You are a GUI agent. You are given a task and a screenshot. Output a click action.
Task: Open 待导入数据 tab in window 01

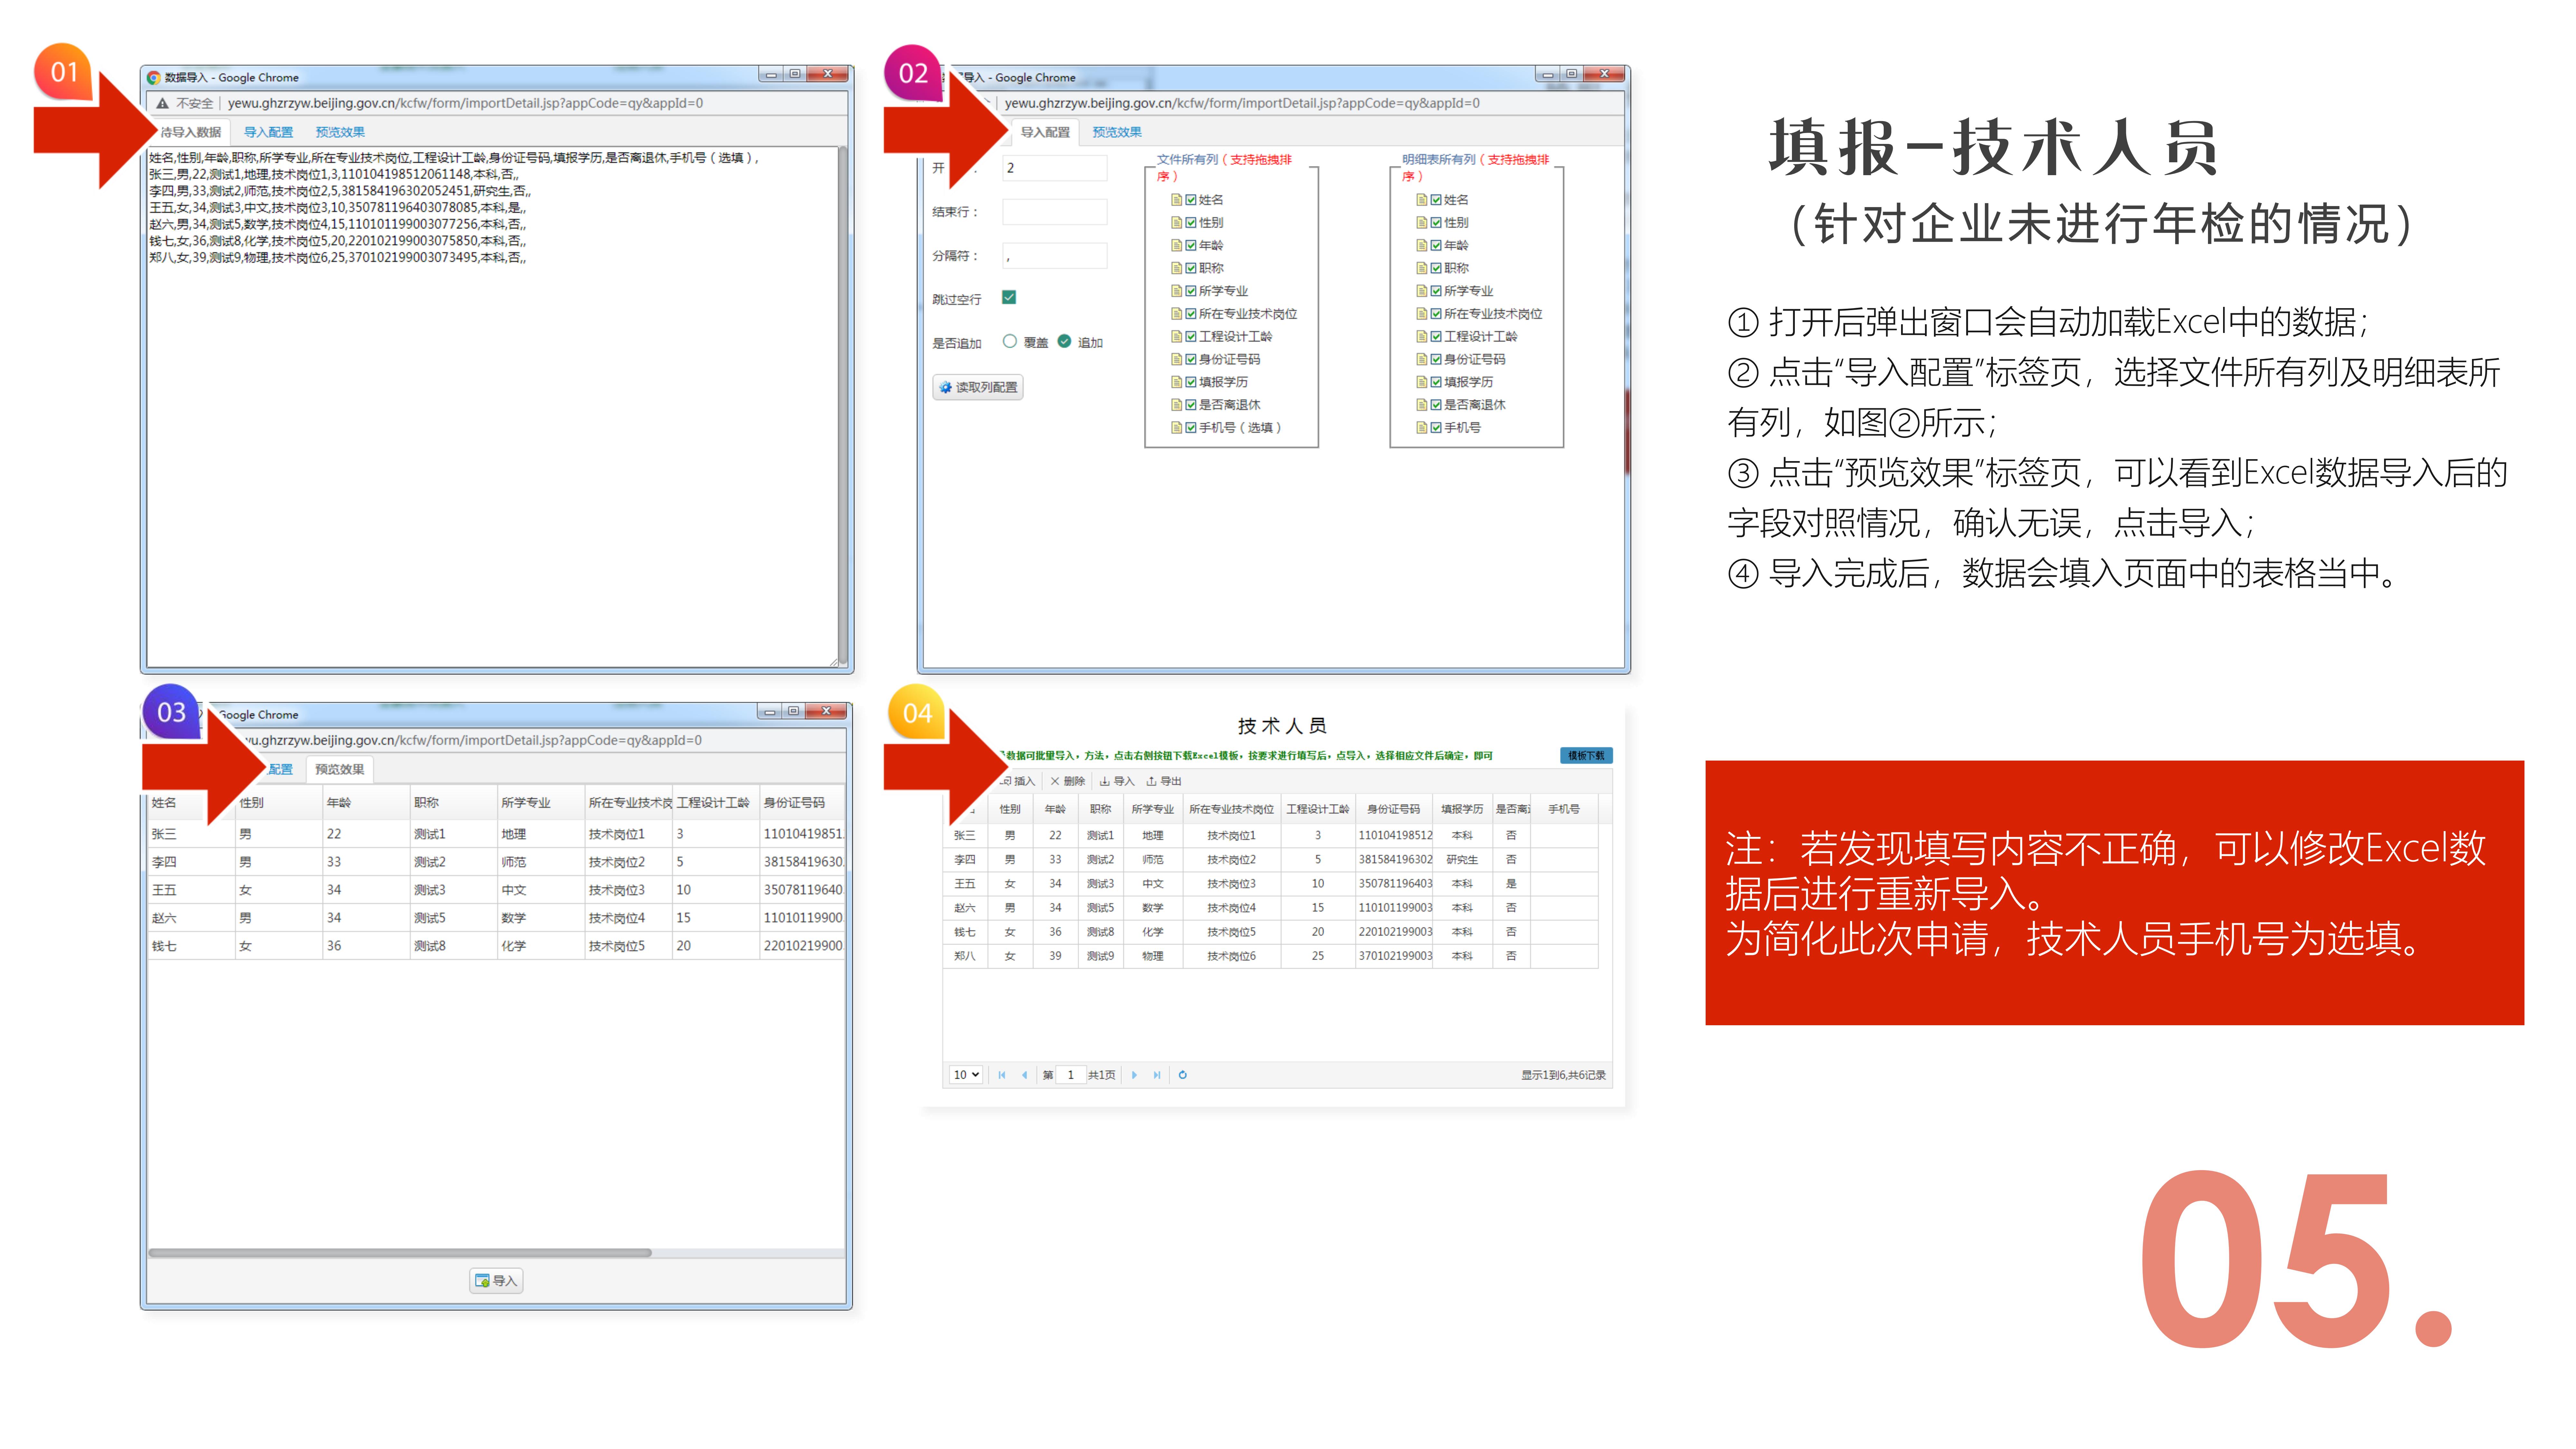(191, 132)
